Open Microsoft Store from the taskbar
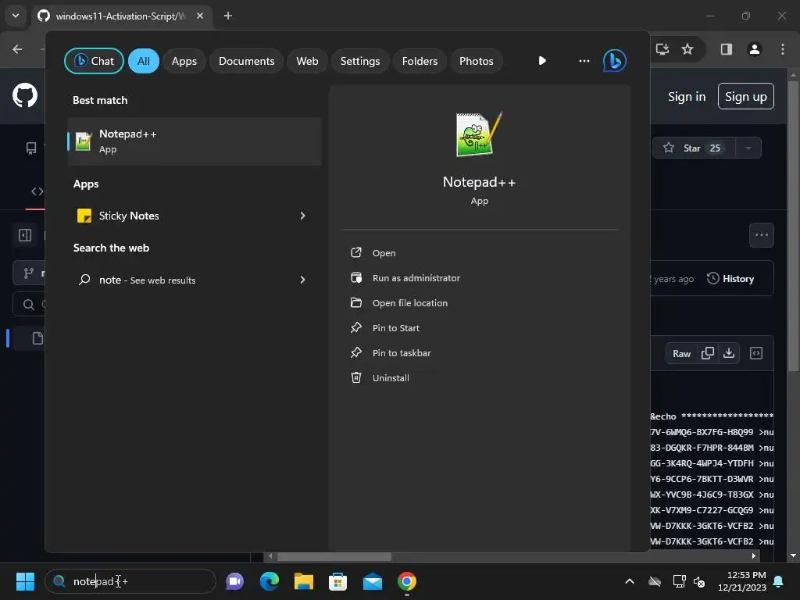Image resolution: width=800 pixels, height=600 pixels. click(x=337, y=581)
